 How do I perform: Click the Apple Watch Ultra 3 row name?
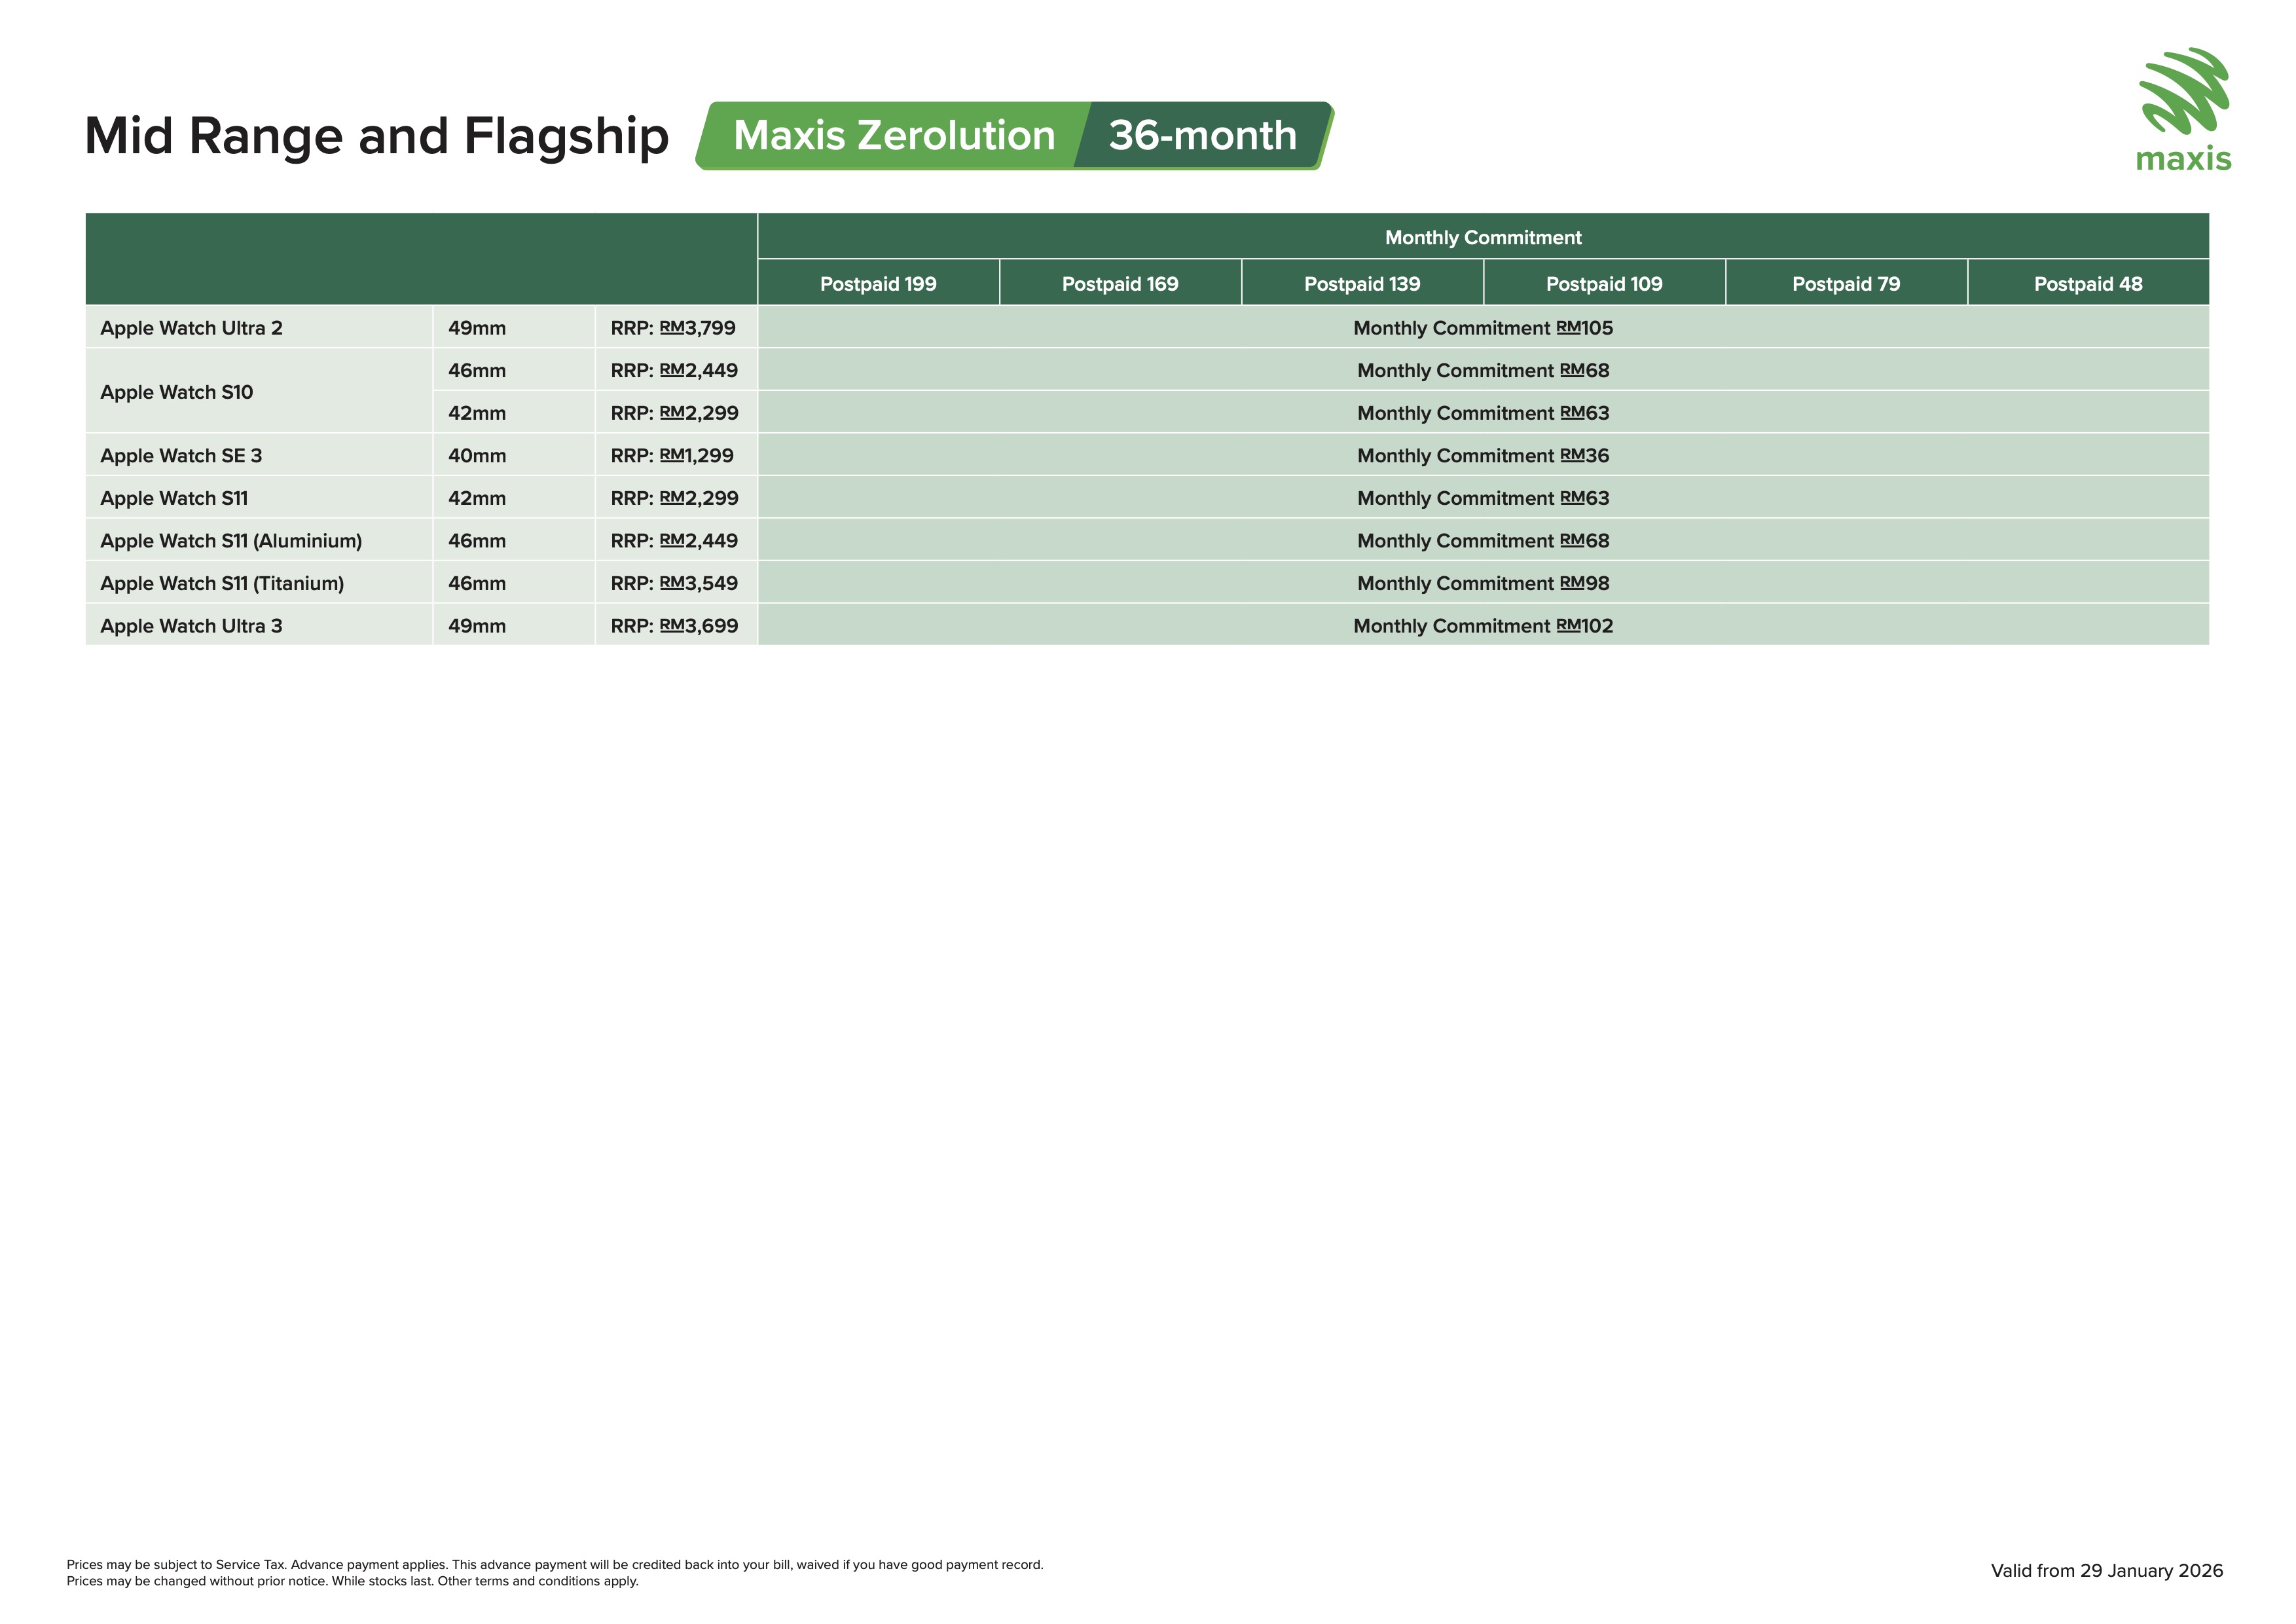click(x=192, y=626)
